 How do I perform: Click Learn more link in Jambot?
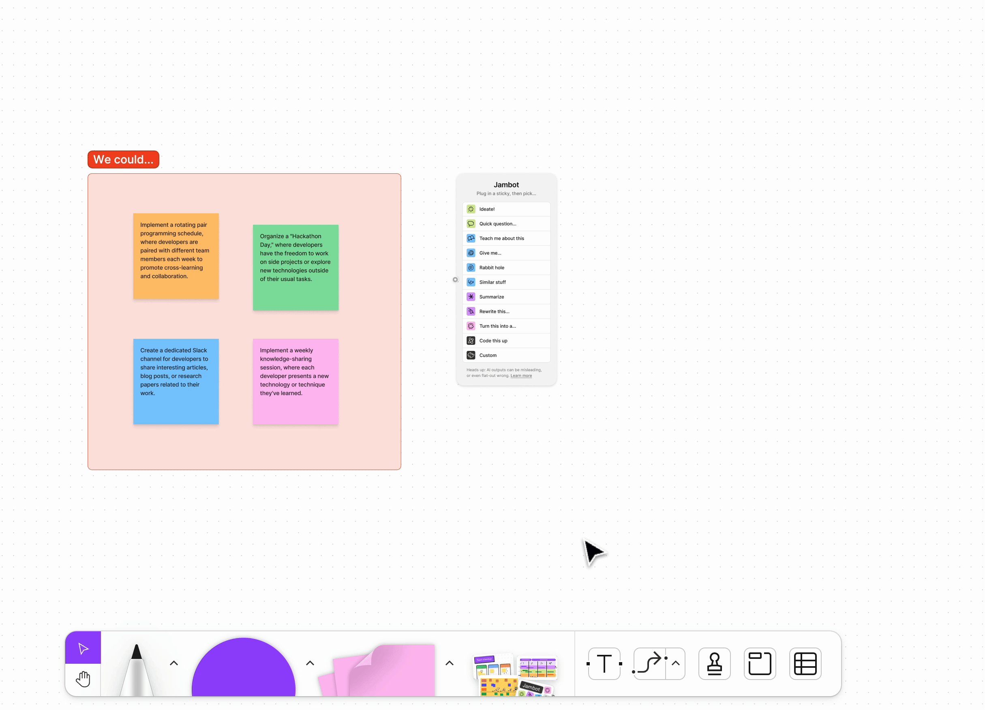[x=521, y=376]
